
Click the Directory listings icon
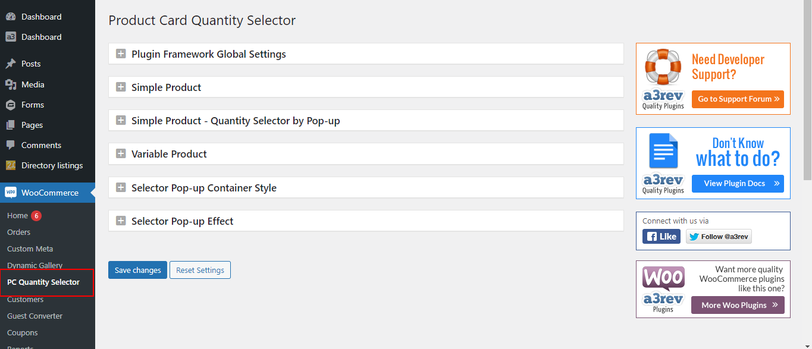click(x=11, y=165)
